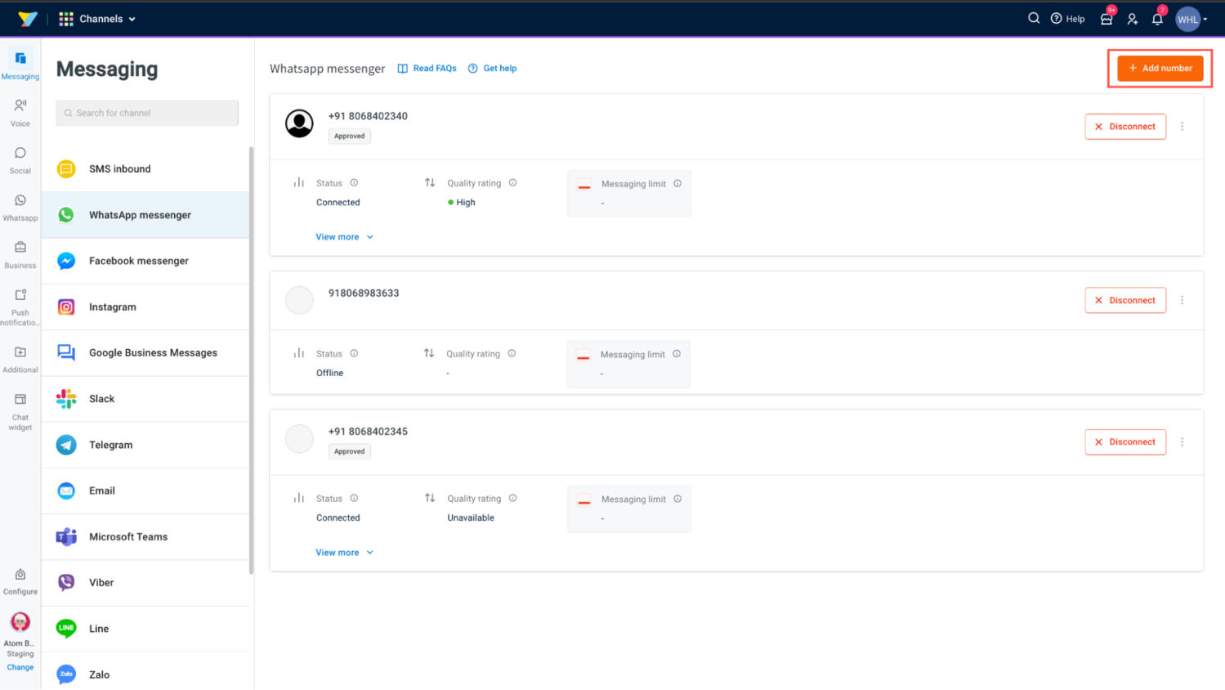1225x690 pixels.
Task: Disconnect number +91 8068402340
Action: [1125, 127]
